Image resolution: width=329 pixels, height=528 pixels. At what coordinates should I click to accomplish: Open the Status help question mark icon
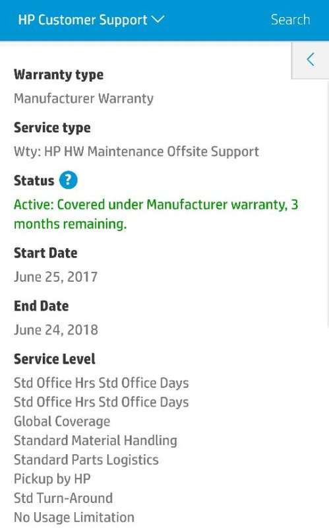click(69, 180)
